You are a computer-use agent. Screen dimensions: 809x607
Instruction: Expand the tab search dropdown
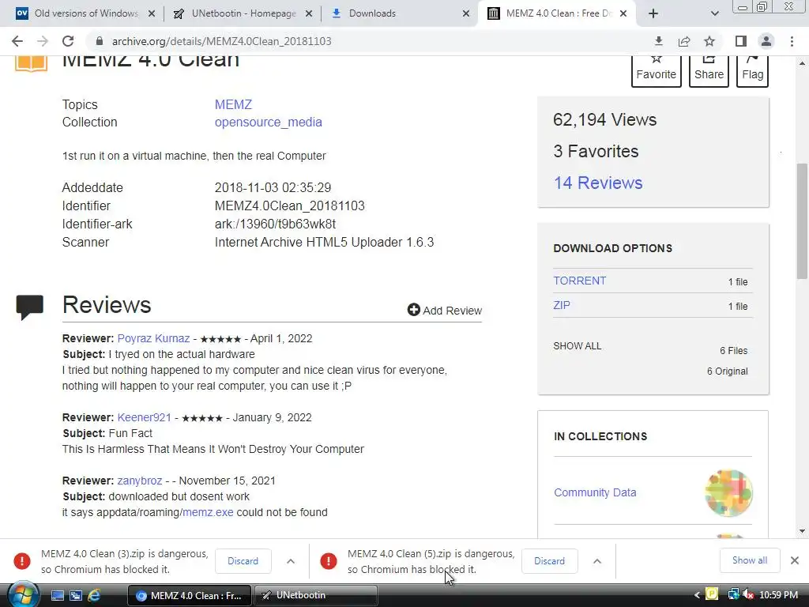click(714, 13)
